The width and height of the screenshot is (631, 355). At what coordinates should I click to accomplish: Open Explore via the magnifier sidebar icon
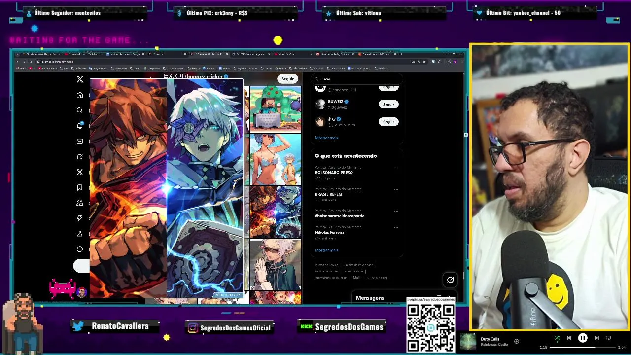click(x=80, y=110)
